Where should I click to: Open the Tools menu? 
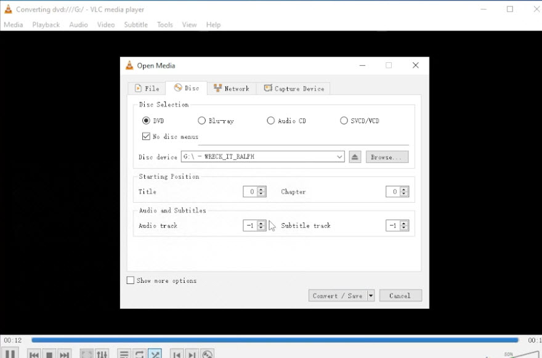[165, 25]
